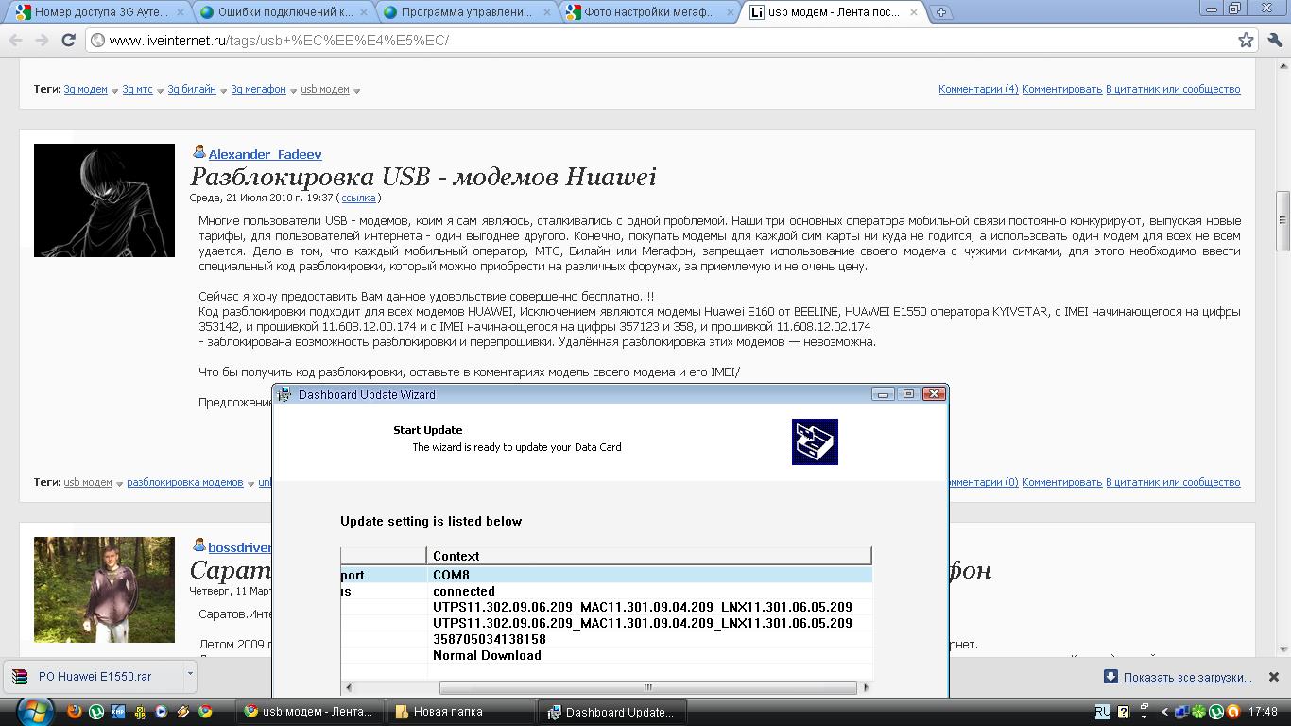Click the list's right scroll arrow
Image resolution: width=1291 pixels, height=726 pixels.
pos(864,687)
